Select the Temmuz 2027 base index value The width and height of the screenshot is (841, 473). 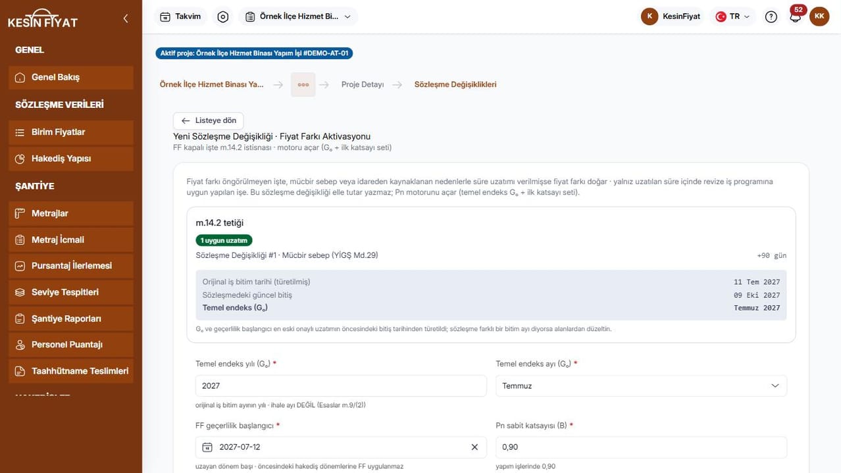pos(757,308)
